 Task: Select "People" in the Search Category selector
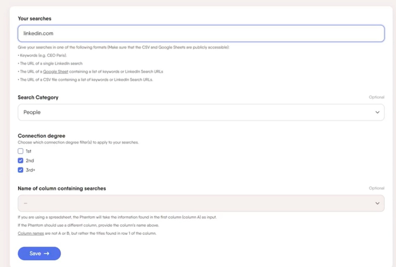[x=32, y=112]
